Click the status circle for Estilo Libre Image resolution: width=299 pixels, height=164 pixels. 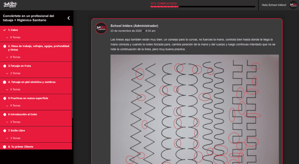point(4,131)
